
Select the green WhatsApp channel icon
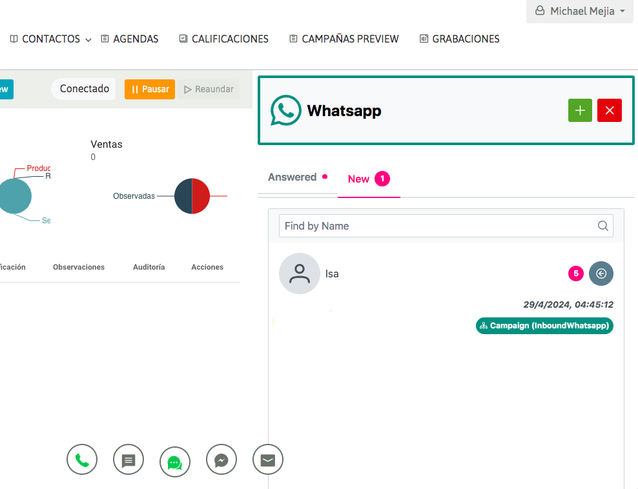(x=175, y=459)
